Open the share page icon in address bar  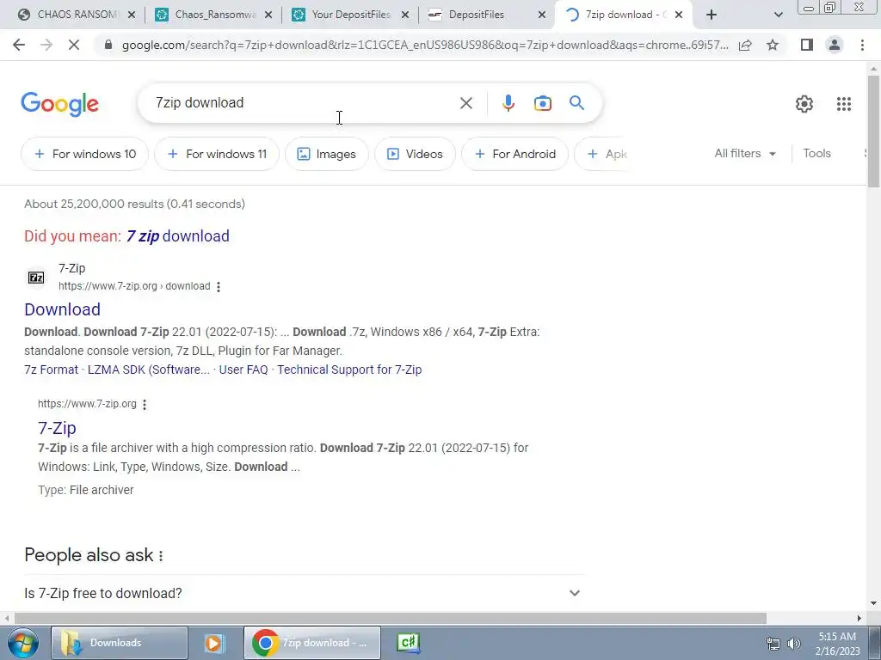pyautogui.click(x=745, y=45)
